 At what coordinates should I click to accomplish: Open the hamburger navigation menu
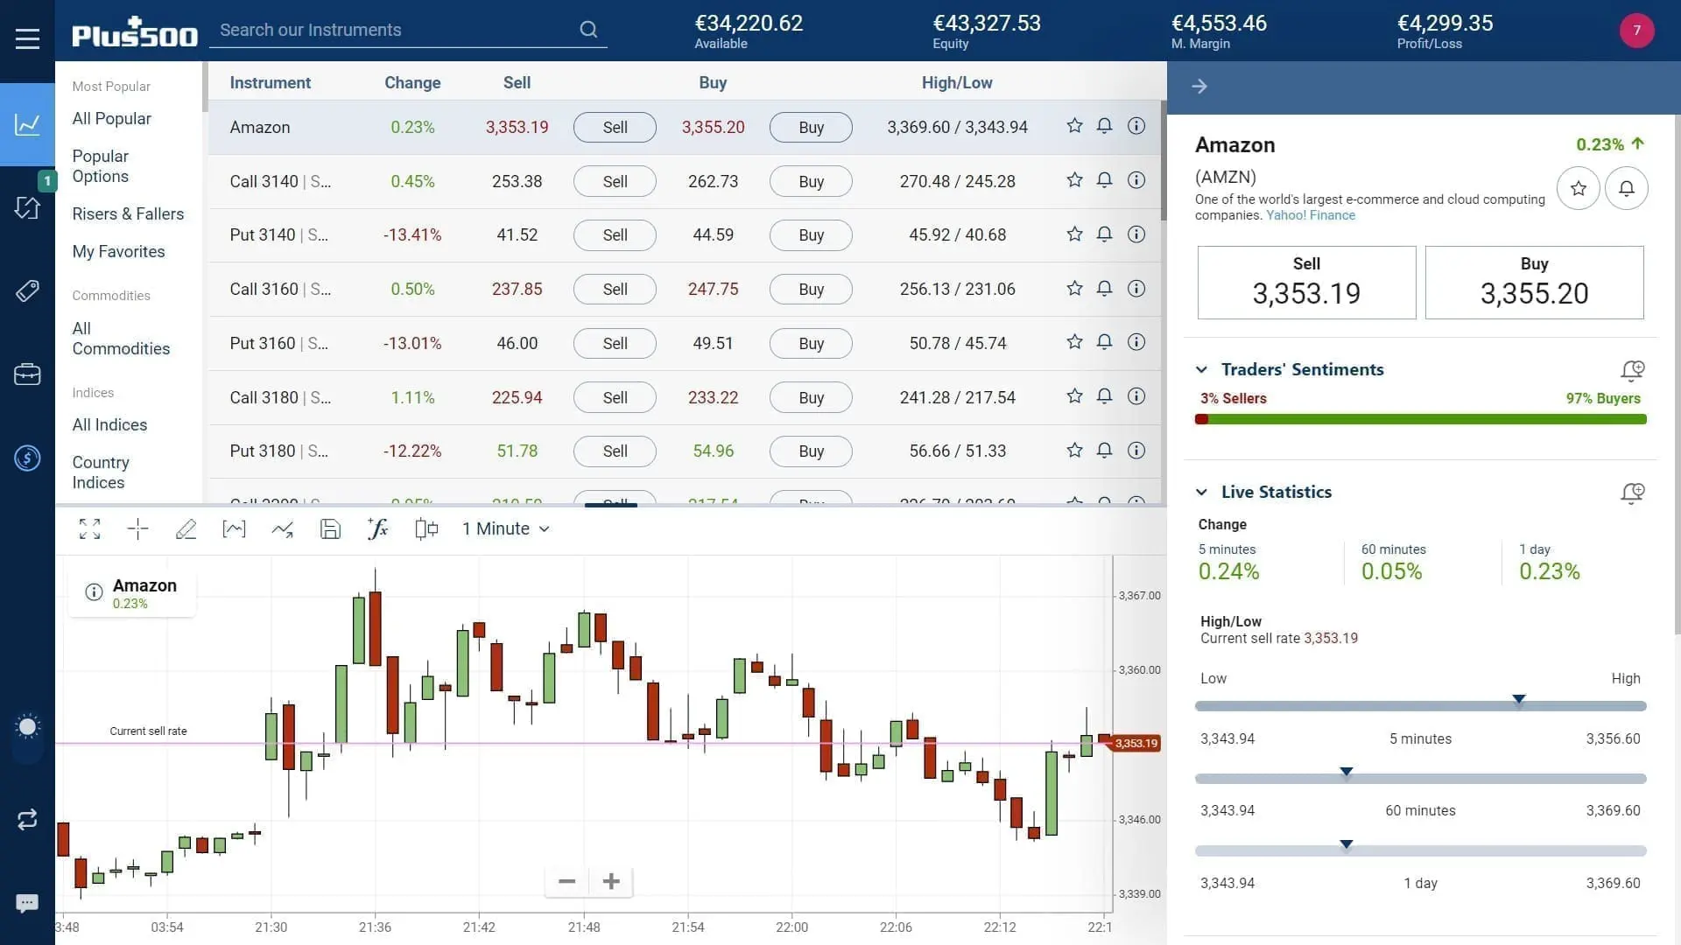click(x=27, y=38)
